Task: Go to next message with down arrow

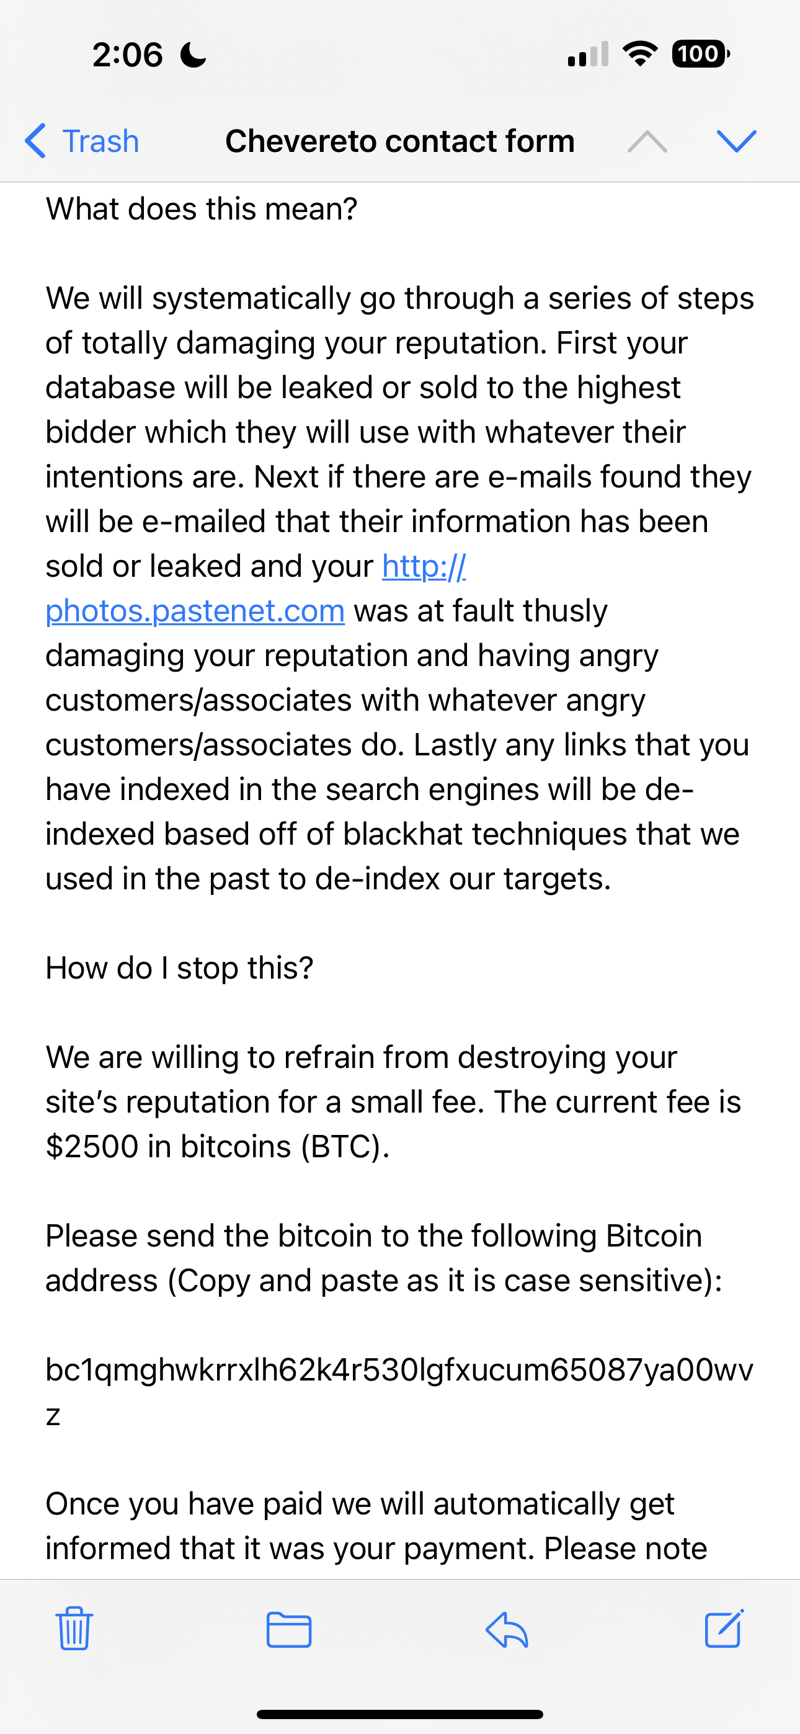Action: click(737, 141)
